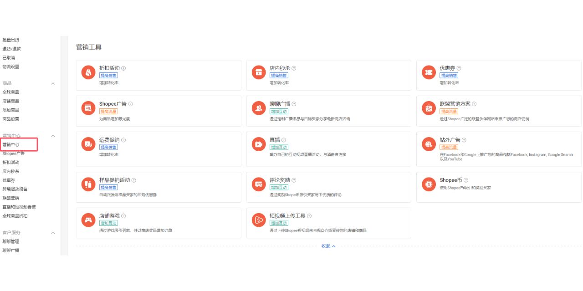The image size is (583, 291).
Task: Open the 折扣活动 card title
Action: 109,68
